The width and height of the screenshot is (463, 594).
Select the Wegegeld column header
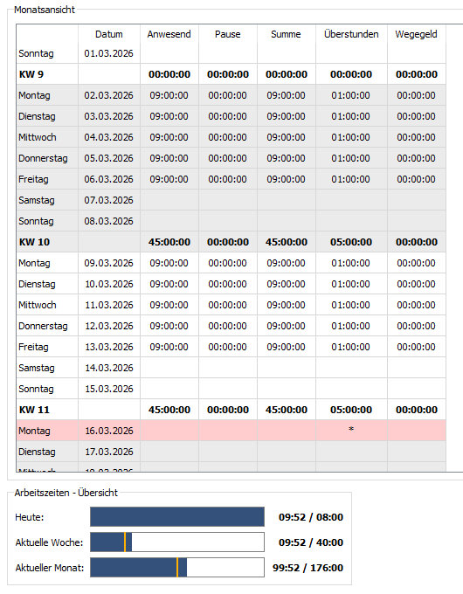tap(416, 34)
